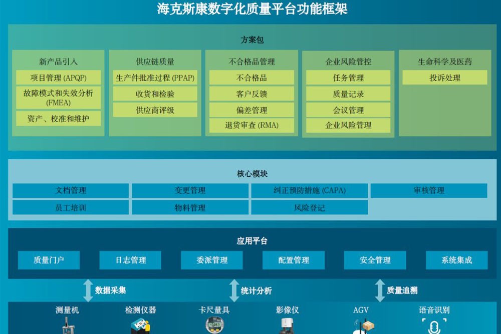Select the 任务管理 box
The width and height of the screenshot is (501, 334).
[348, 78]
